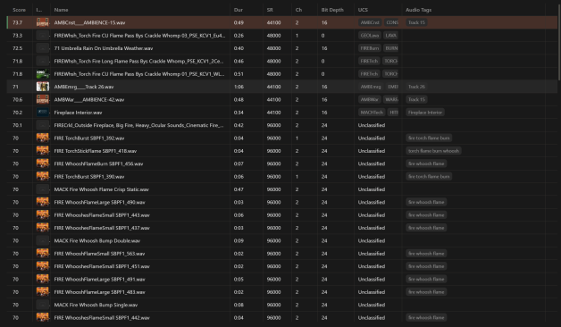This screenshot has height=327, width=561.
Task: Select FIRE WhooshFlameLarge SBPF1_491.wav
Action: click(99, 279)
